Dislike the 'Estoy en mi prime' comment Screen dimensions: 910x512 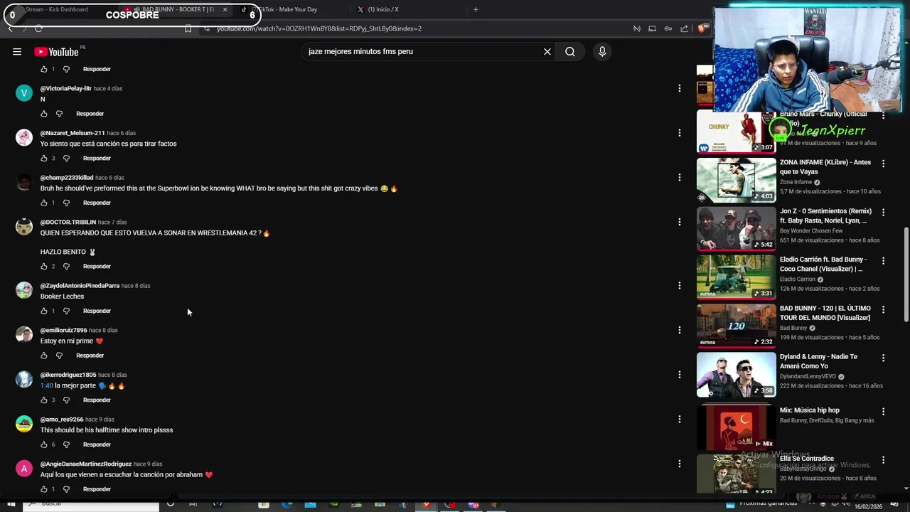(x=59, y=356)
